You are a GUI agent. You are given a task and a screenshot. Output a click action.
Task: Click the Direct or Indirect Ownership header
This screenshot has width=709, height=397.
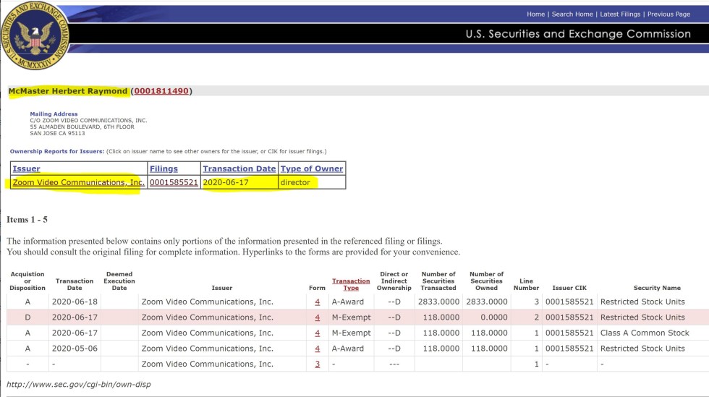(x=394, y=281)
